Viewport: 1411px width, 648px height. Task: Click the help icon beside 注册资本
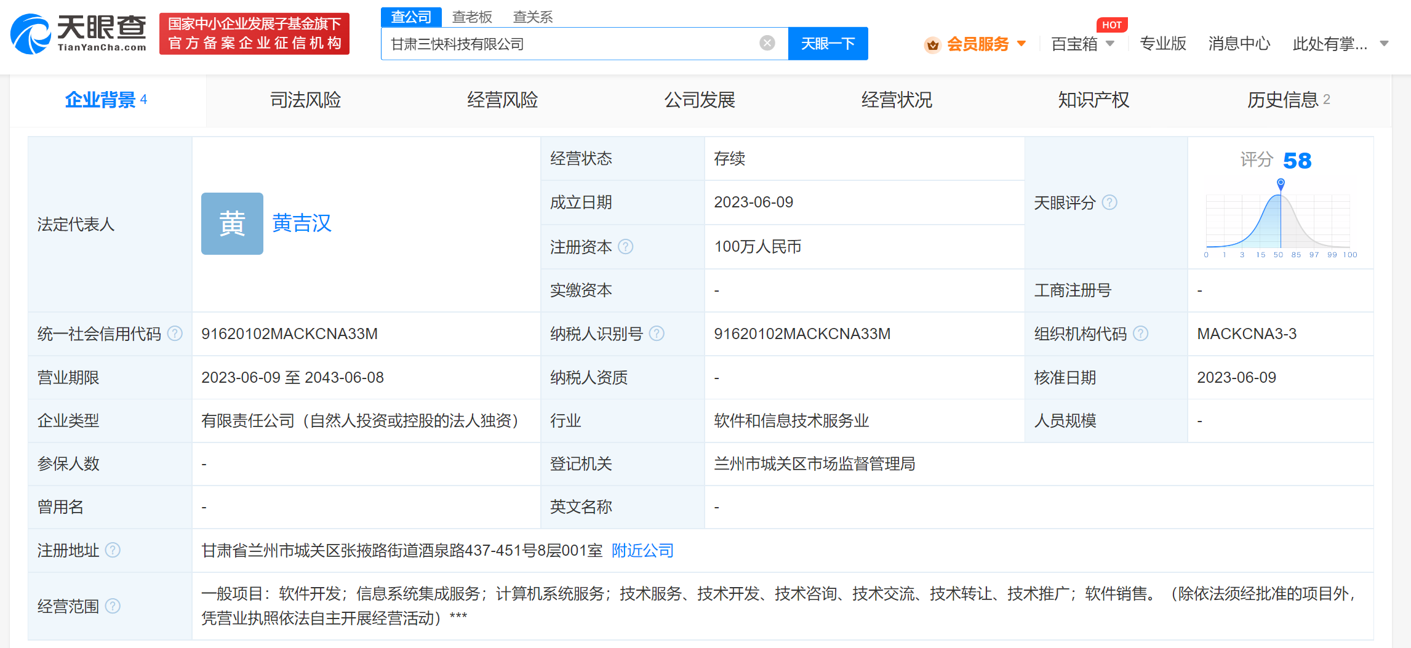627,247
